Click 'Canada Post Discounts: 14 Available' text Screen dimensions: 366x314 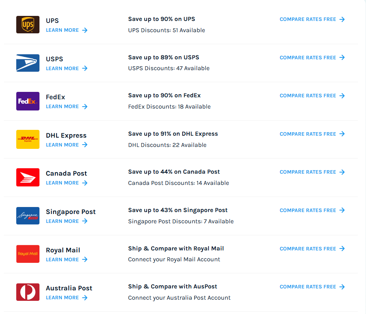point(179,183)
